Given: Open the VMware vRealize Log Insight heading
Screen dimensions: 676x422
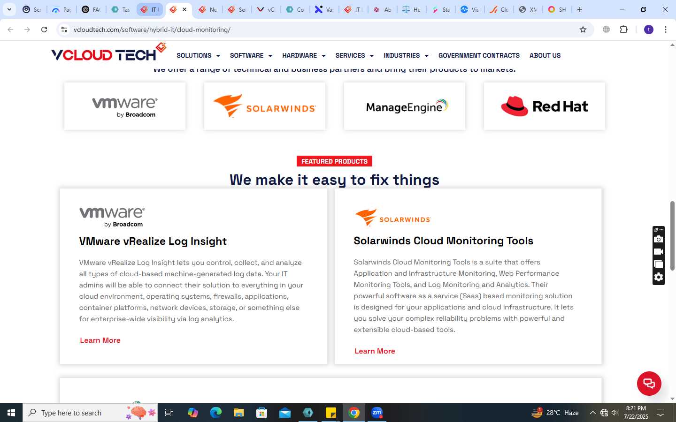Looking at the screenshot, I should (153, 241).
